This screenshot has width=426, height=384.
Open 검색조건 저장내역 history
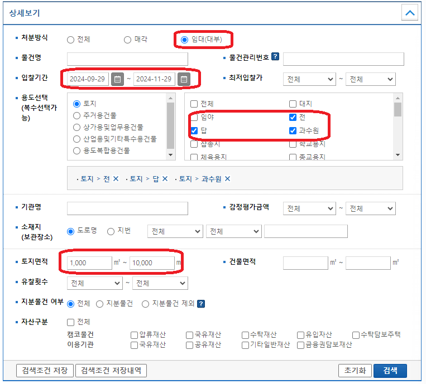111,371
